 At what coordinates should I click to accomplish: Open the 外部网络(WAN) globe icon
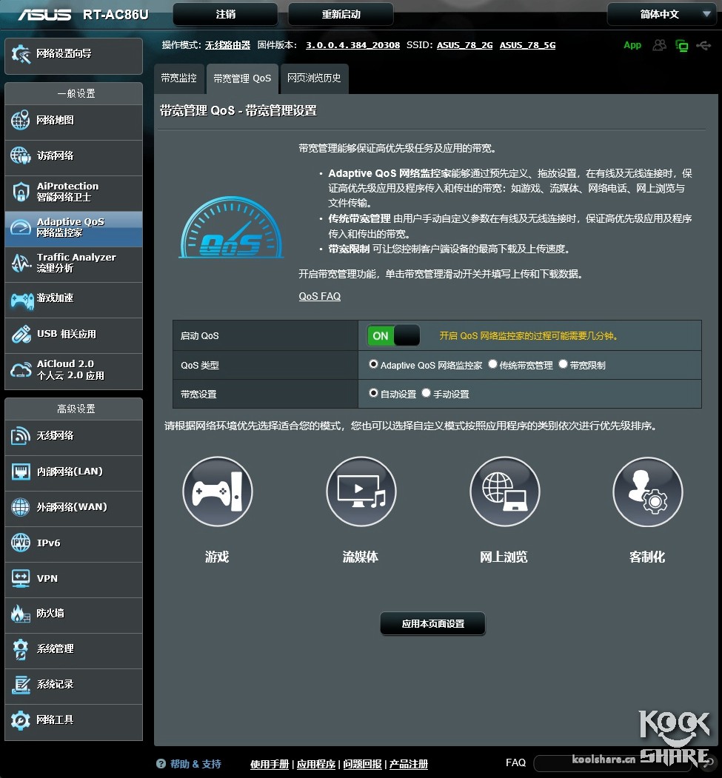[20, 507]
